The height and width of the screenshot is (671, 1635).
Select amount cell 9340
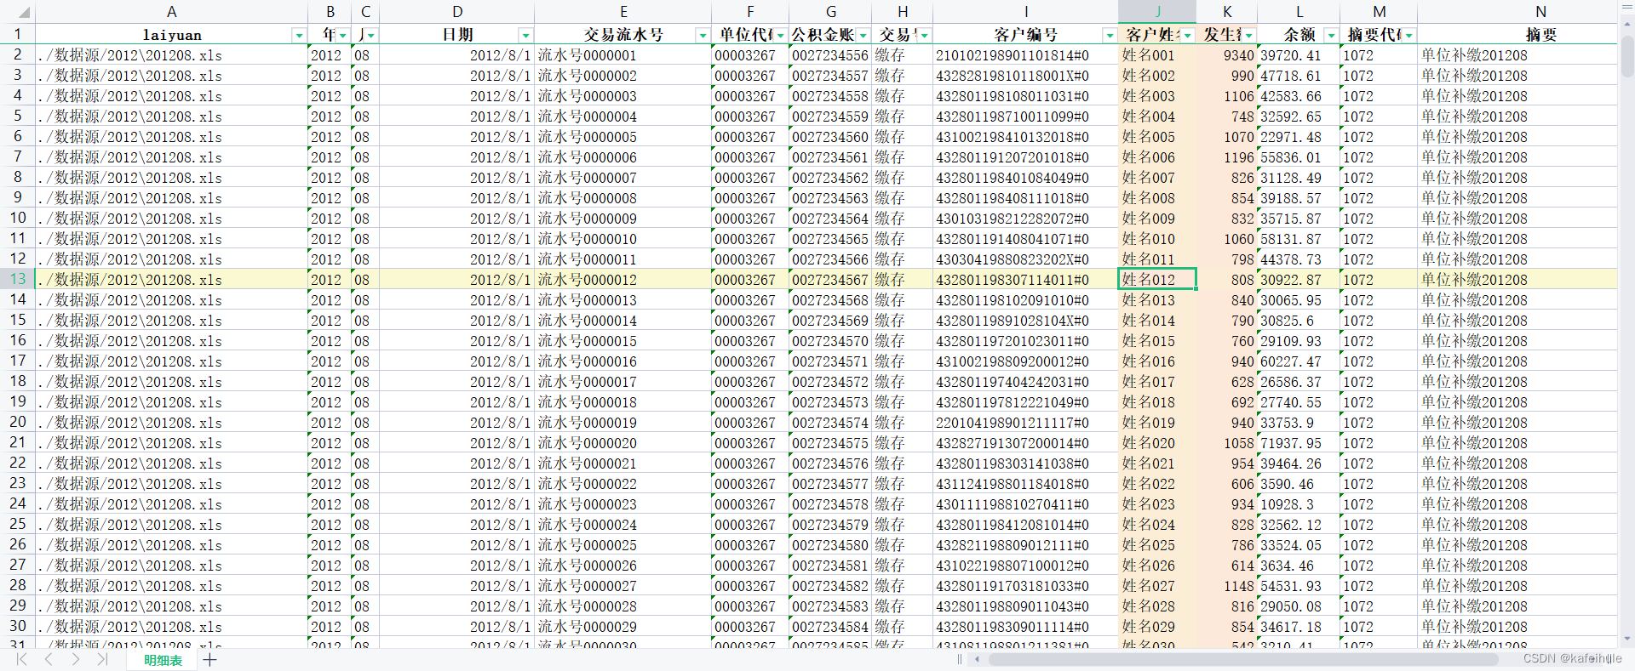1227,54
